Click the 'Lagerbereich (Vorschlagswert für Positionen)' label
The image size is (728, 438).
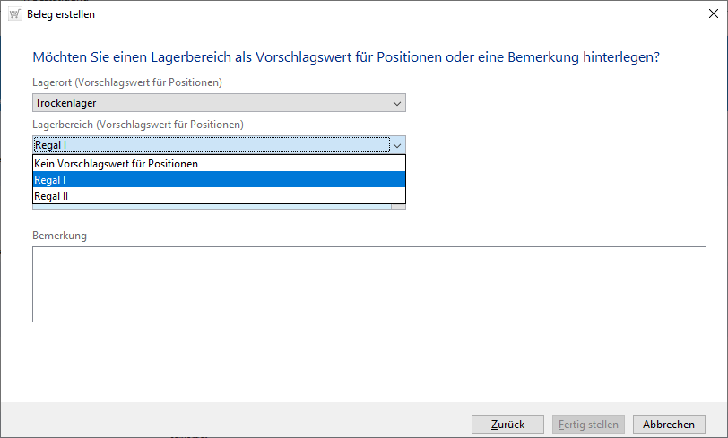tap(138, 124)
